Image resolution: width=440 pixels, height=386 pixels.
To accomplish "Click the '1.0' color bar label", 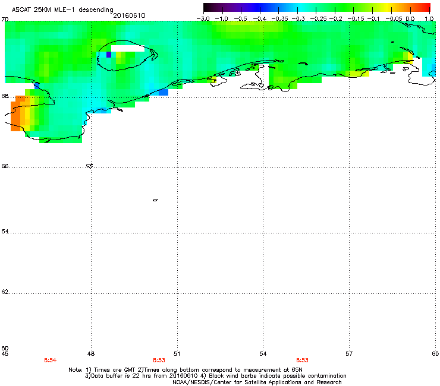I will tap(429, 19).
